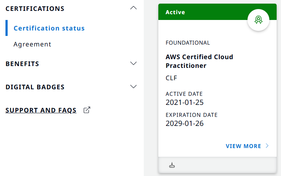Click the arrow icon next to View More
281x176 pixels.
coord(267,146)
